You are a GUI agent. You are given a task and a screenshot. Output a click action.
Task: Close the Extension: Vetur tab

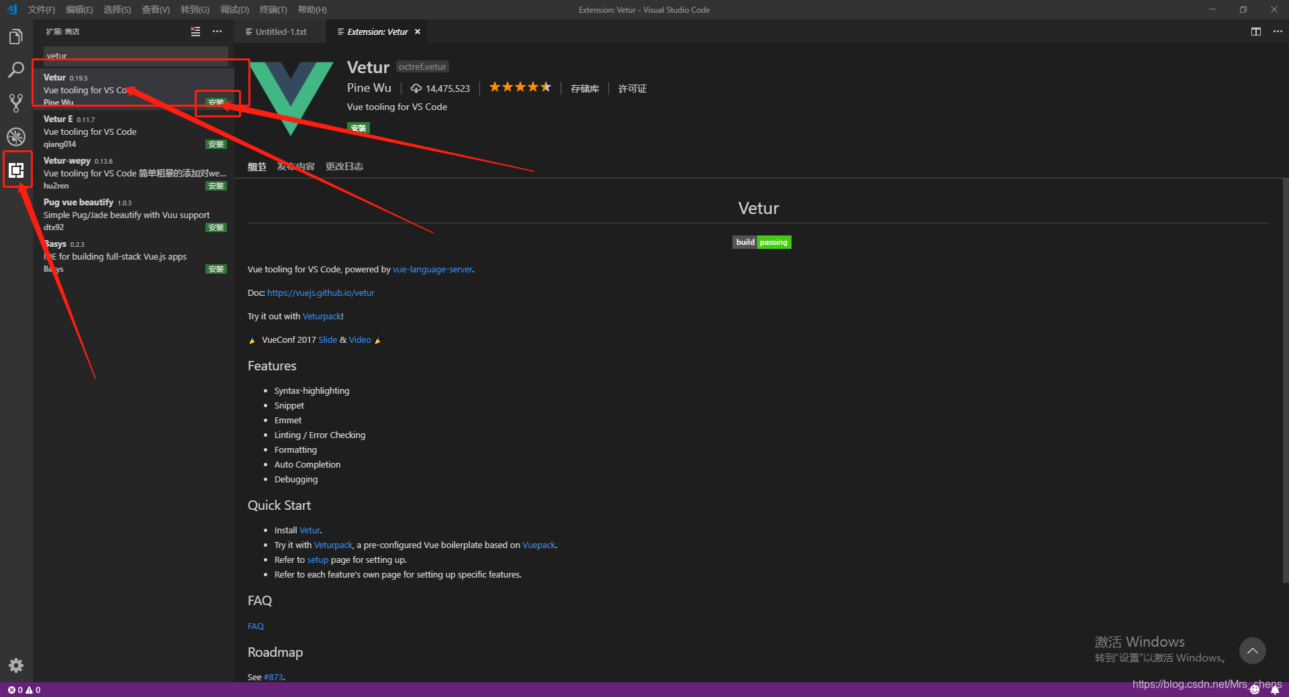click(x=418, y=32)
